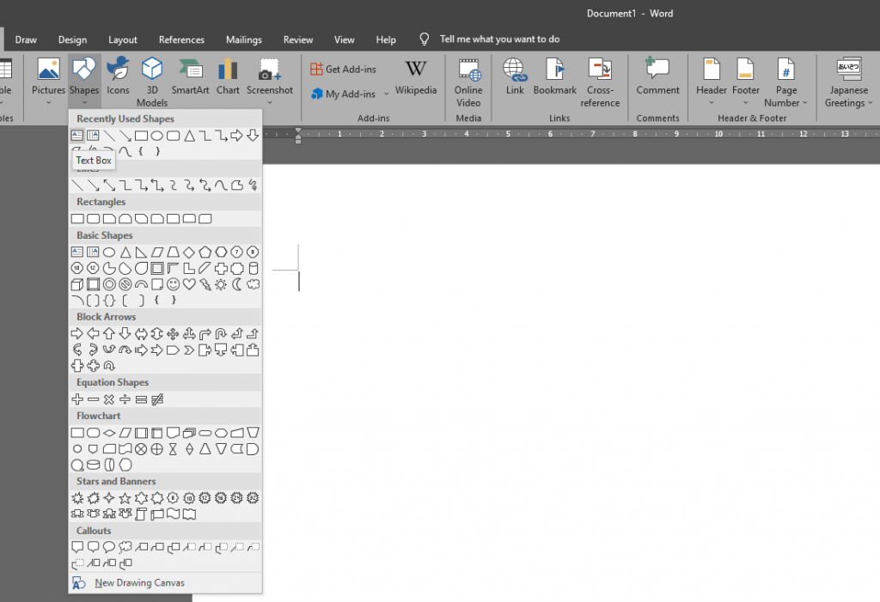The height and width of the screenshot is (602, 880).
Task: Pick the Lightning Bolt shape
Action: tap(205, 284)
